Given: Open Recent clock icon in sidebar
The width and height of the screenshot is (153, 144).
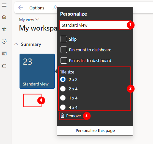Looking at the screenshot, I should (4, 41).
